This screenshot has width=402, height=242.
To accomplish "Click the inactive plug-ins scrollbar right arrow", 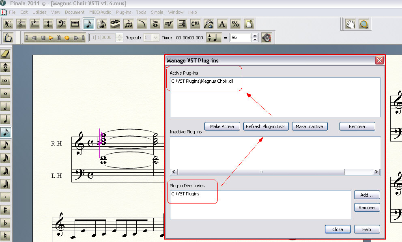I will coord(376,172).
